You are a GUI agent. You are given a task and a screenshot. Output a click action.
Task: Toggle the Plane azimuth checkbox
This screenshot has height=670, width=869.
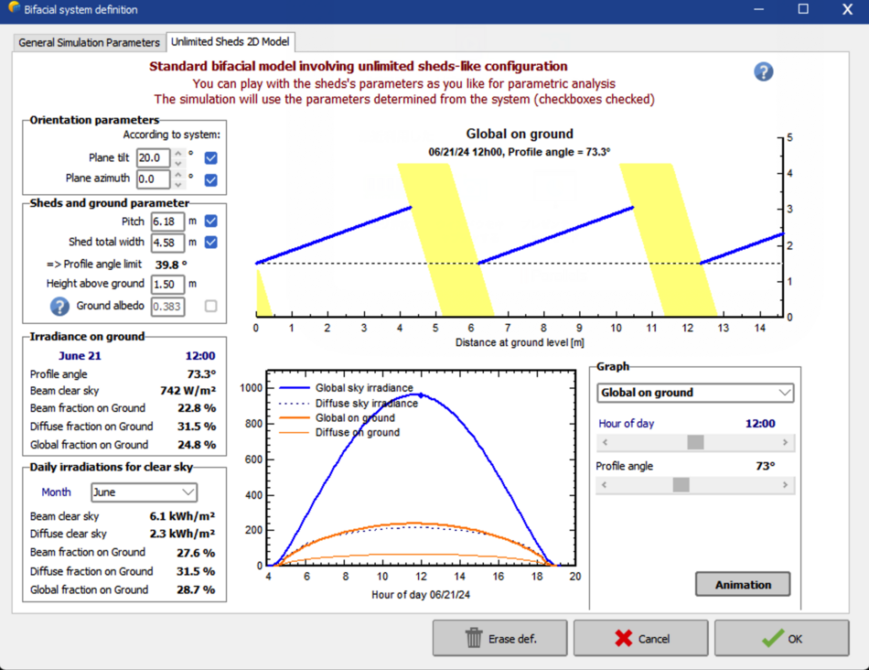[x=211, y=179]
